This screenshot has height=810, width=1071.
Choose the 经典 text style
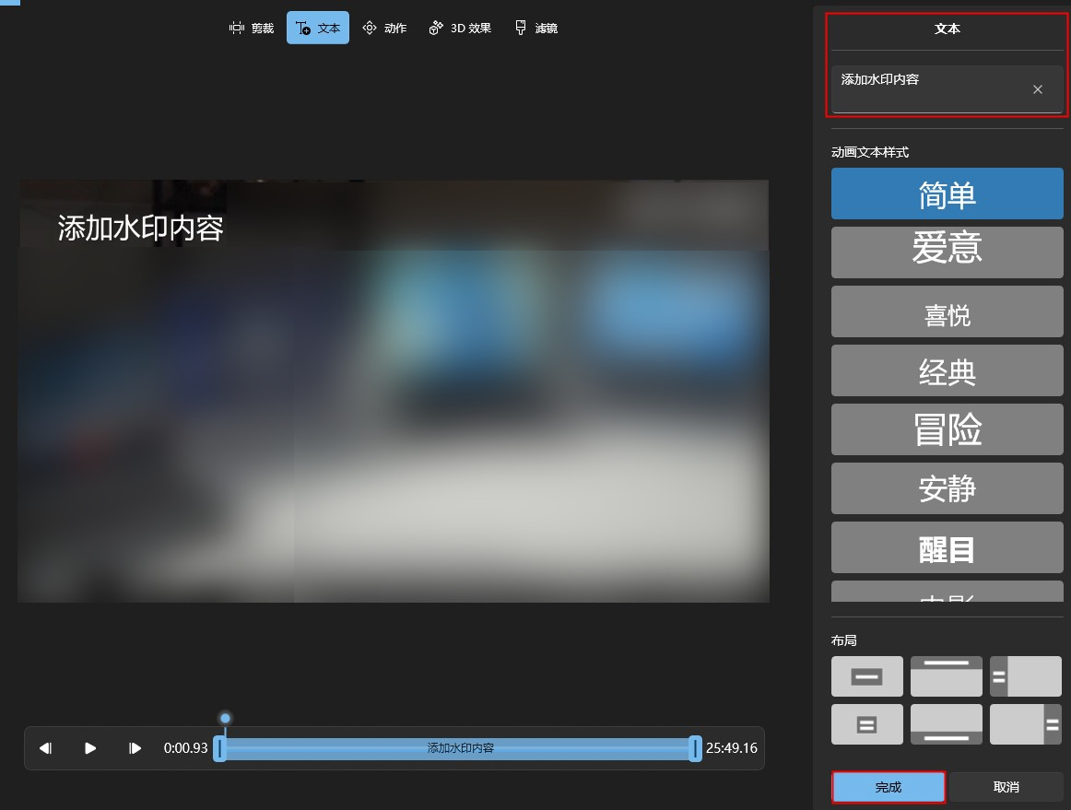[947, 370]
